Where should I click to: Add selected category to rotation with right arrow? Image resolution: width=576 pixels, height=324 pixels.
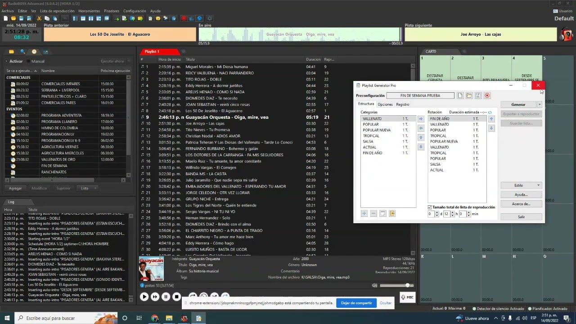click(421, 119)
